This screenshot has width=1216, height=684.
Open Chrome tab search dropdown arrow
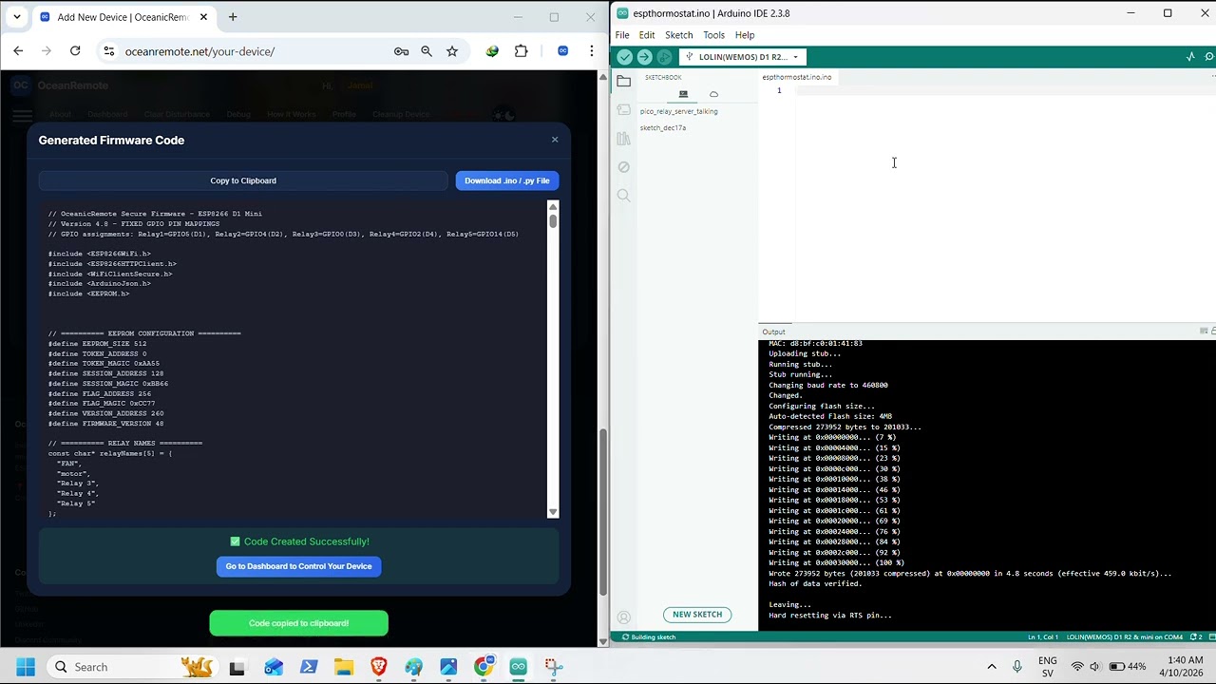coord(16,17)
